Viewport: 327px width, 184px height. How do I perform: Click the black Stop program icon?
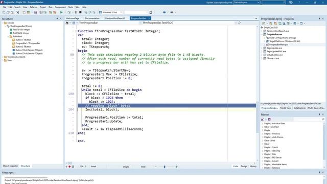coord(80,12)
